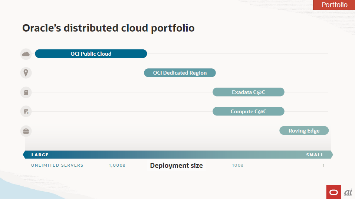Click the SMALL label on the scale
Image resolution: width=355 pixels, height=199 pixels.
pyautogui.click(x=315, y=155)
